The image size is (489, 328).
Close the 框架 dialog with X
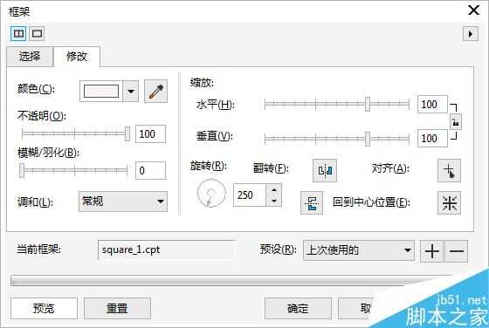473,10
